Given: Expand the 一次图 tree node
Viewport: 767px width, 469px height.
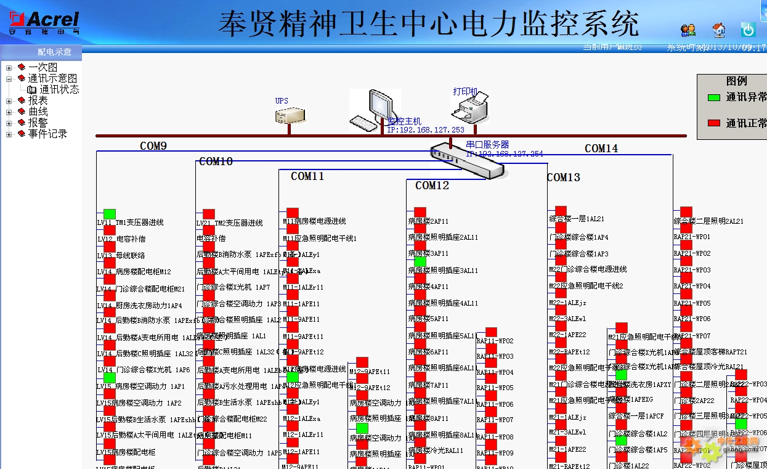Looking at the screenshot, I should point(9,68).
